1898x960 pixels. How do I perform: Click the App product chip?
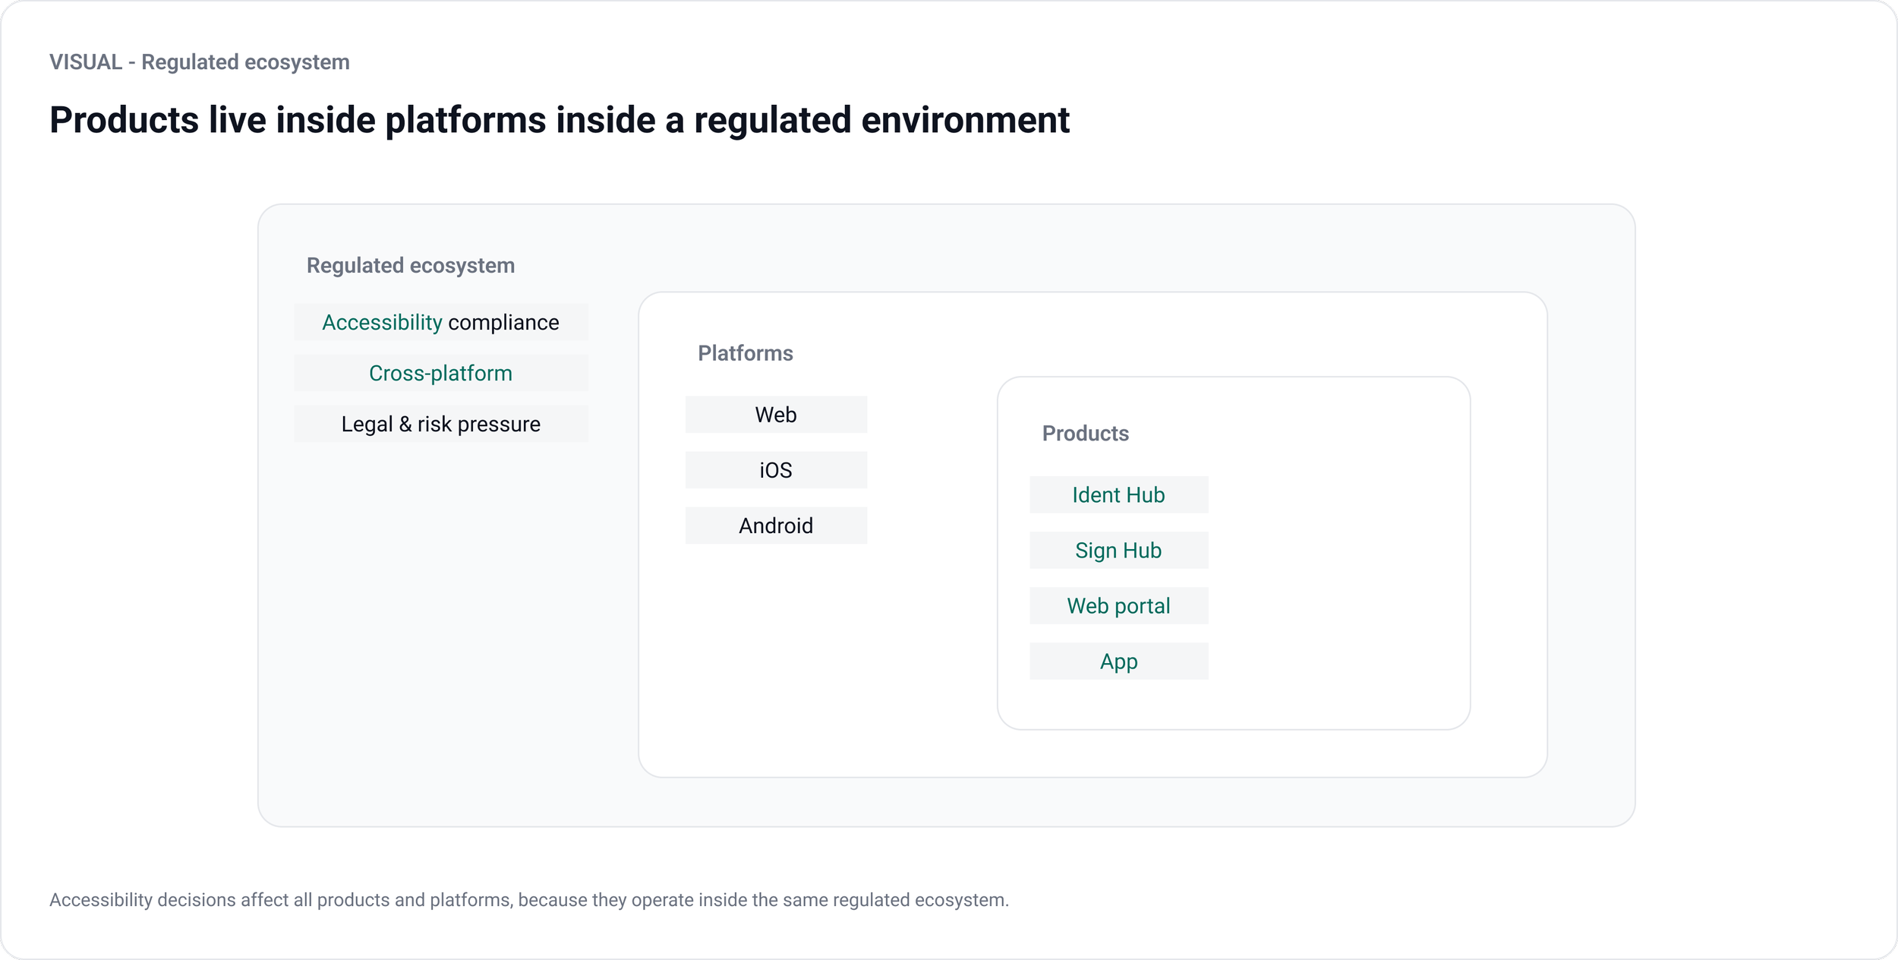click(1118, 662)
